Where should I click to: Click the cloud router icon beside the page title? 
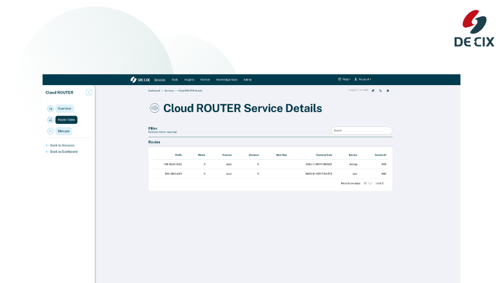pyautogui.click(x=154, y=108)
